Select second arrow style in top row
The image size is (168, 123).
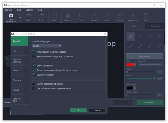140,37
